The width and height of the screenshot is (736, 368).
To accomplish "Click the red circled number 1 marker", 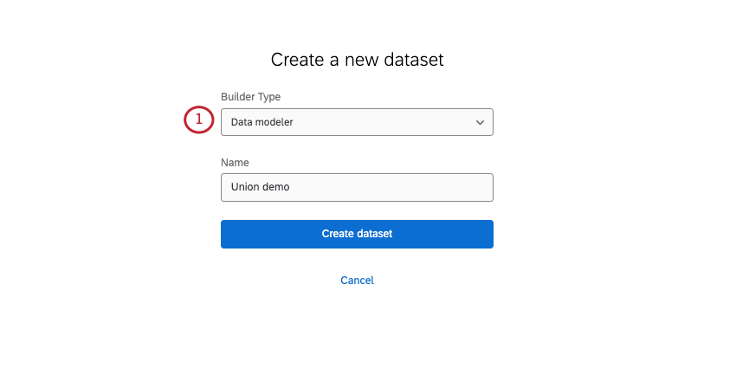I will (x=198, y=120).
